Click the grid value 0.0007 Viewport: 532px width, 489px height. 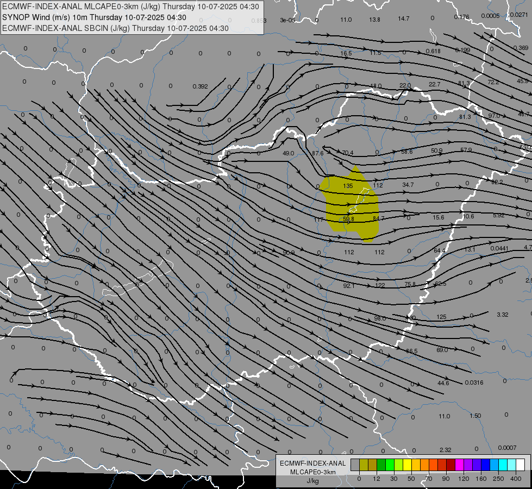507,448
